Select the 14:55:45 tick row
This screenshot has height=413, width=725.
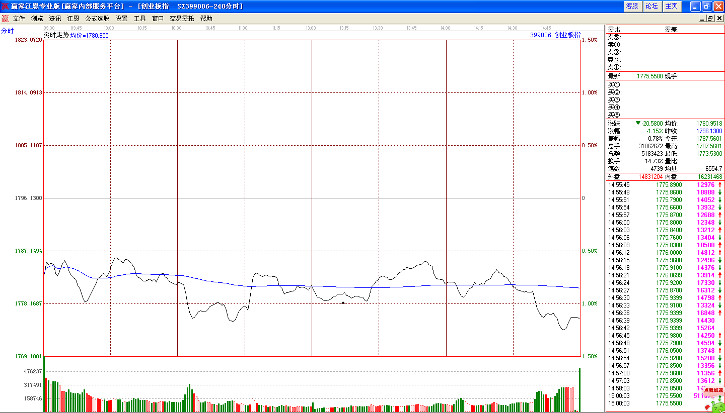point(665,185)
